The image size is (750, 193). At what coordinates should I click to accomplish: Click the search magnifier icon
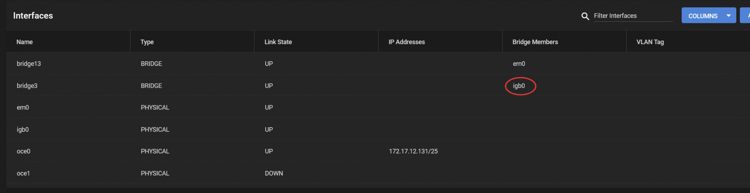pos(585,16)
